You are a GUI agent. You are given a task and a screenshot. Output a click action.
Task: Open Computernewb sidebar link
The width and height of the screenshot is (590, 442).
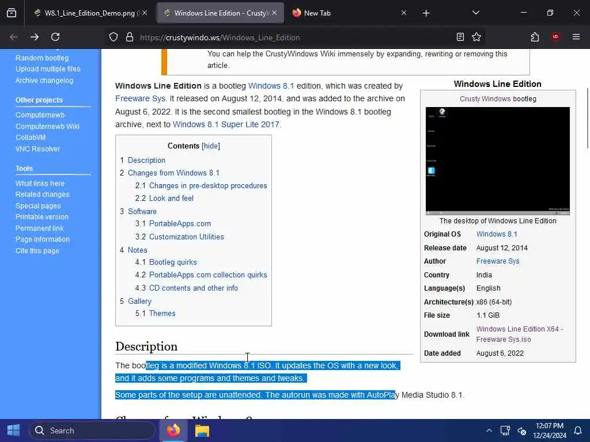click(x=40, y=115)
